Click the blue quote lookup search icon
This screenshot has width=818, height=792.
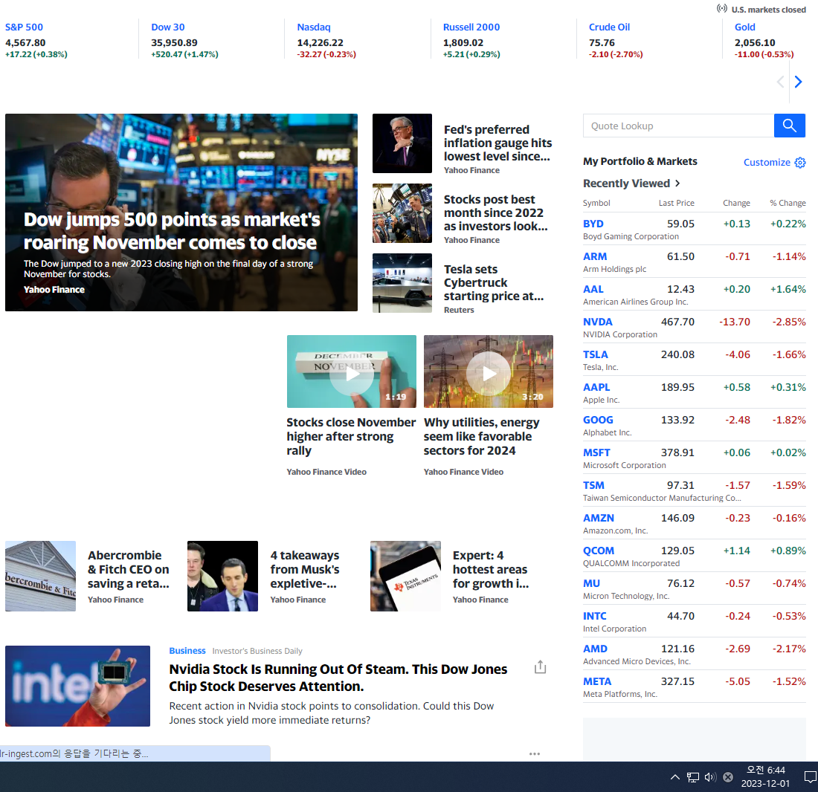click(789, 126)
